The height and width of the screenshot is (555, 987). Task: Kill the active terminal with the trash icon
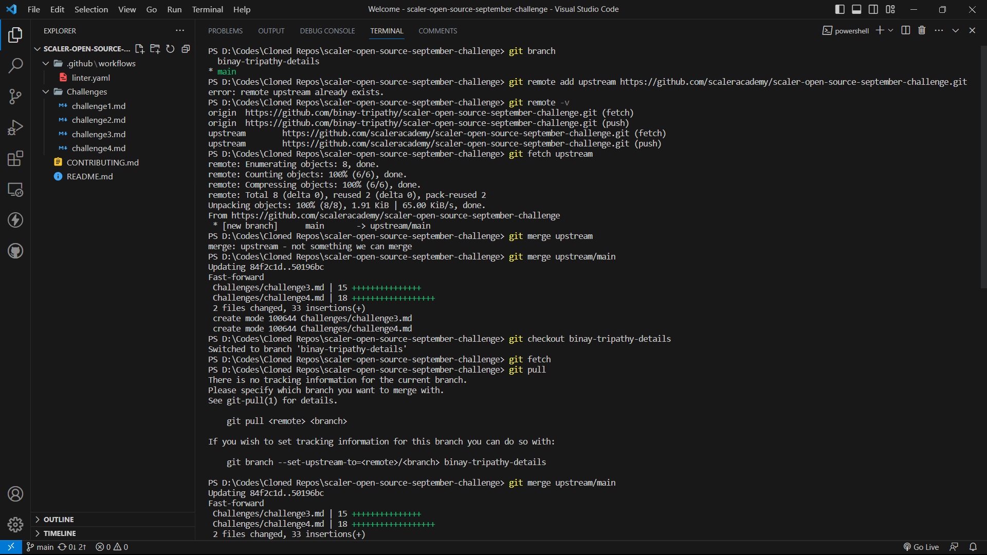[922, 30]
